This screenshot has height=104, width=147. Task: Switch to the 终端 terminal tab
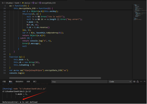(28, 81)
